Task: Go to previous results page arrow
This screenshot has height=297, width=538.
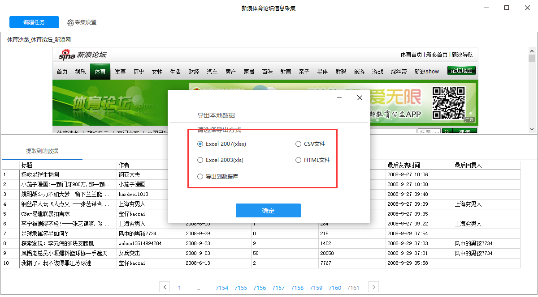Action: [x=165, y=287]
